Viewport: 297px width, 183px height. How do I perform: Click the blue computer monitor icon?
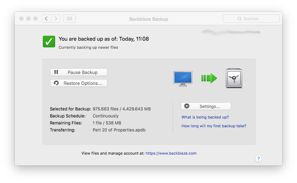click(183, 79)
